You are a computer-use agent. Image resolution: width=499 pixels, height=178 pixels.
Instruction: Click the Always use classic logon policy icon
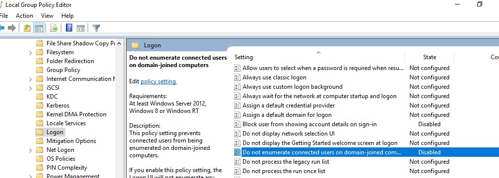(237, 77)
